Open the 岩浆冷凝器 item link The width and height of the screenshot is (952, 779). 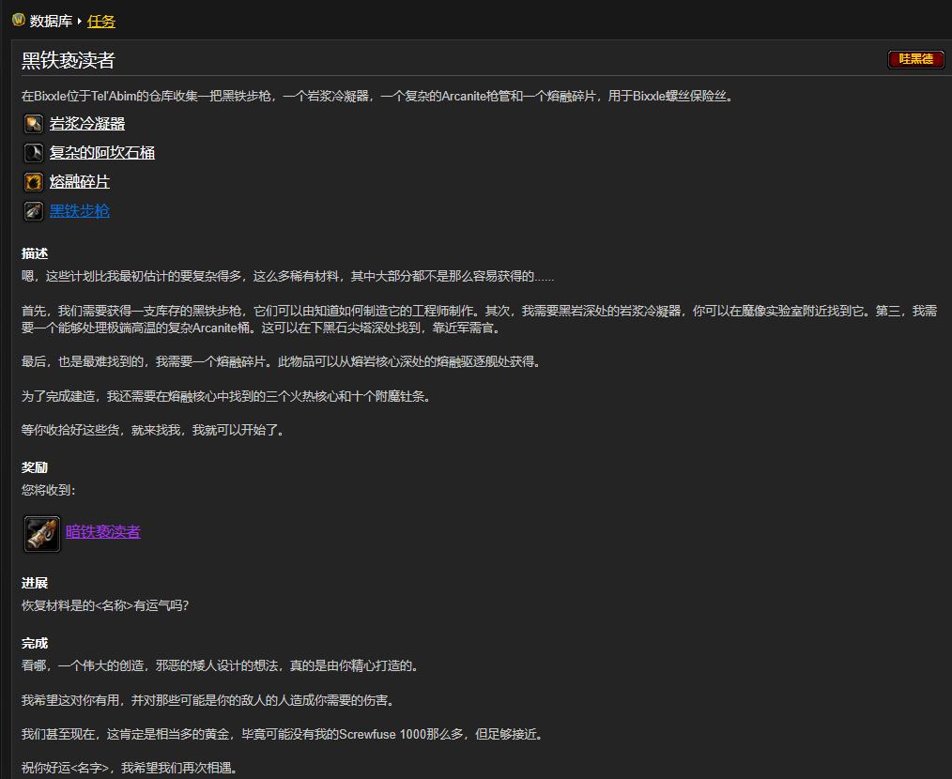[x=86, y=124]
